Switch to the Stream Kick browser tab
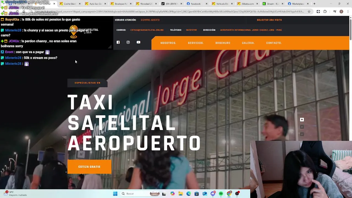The image size is (352, 198). click(x=272, y=4)
